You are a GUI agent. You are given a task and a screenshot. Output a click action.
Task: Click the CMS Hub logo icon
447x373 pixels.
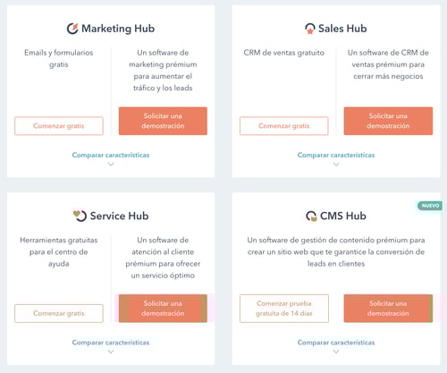tap(311, 216)
